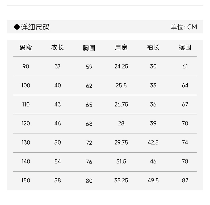Click the 胸围 column header

pyautogui.click(x=89, y=48)
